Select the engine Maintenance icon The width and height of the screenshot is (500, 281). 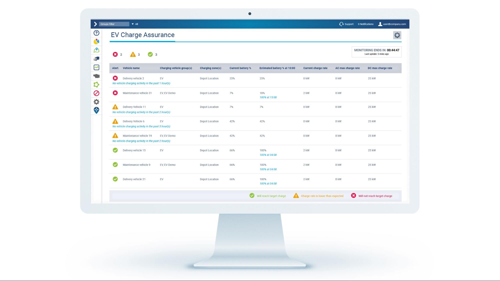[x=96, y=76]
